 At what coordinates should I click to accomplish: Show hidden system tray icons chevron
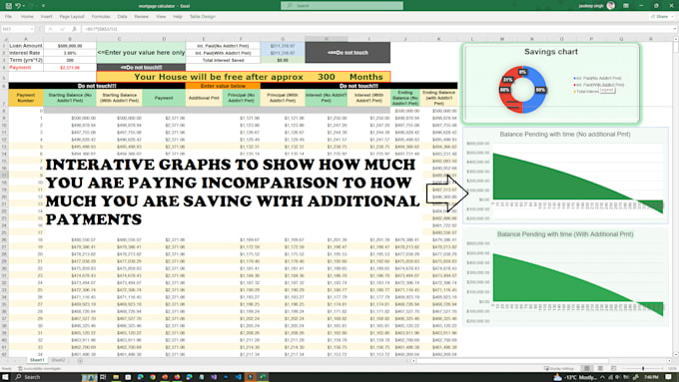[602, 377]
